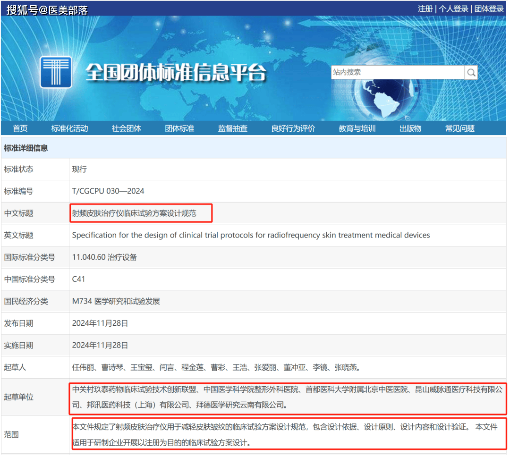Open the 标准化活动 menu
Image resolution: width=510 pixels, height=457 pixels.
pos(69,128)
